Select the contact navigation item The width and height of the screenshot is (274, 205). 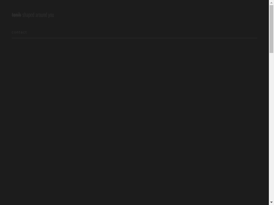19,32
